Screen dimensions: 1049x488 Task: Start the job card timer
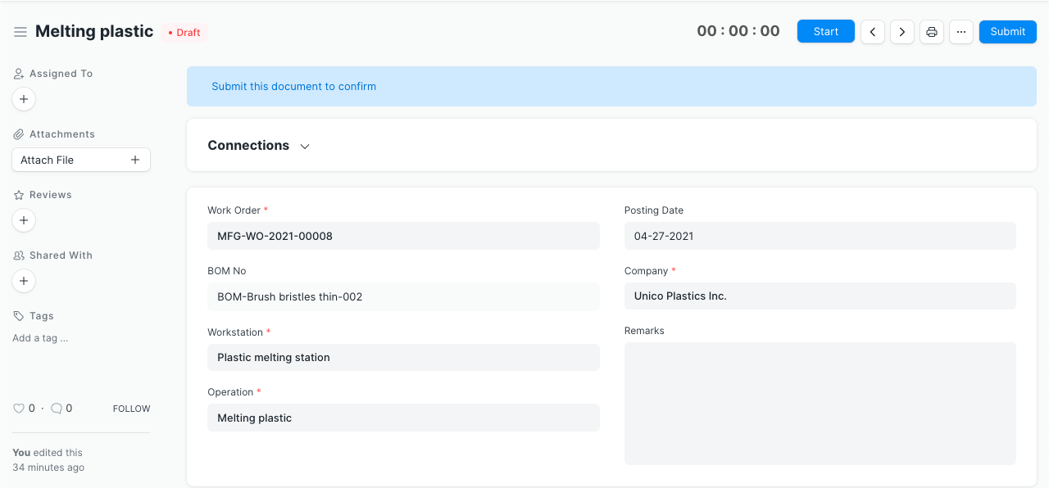tap(825, 32)
